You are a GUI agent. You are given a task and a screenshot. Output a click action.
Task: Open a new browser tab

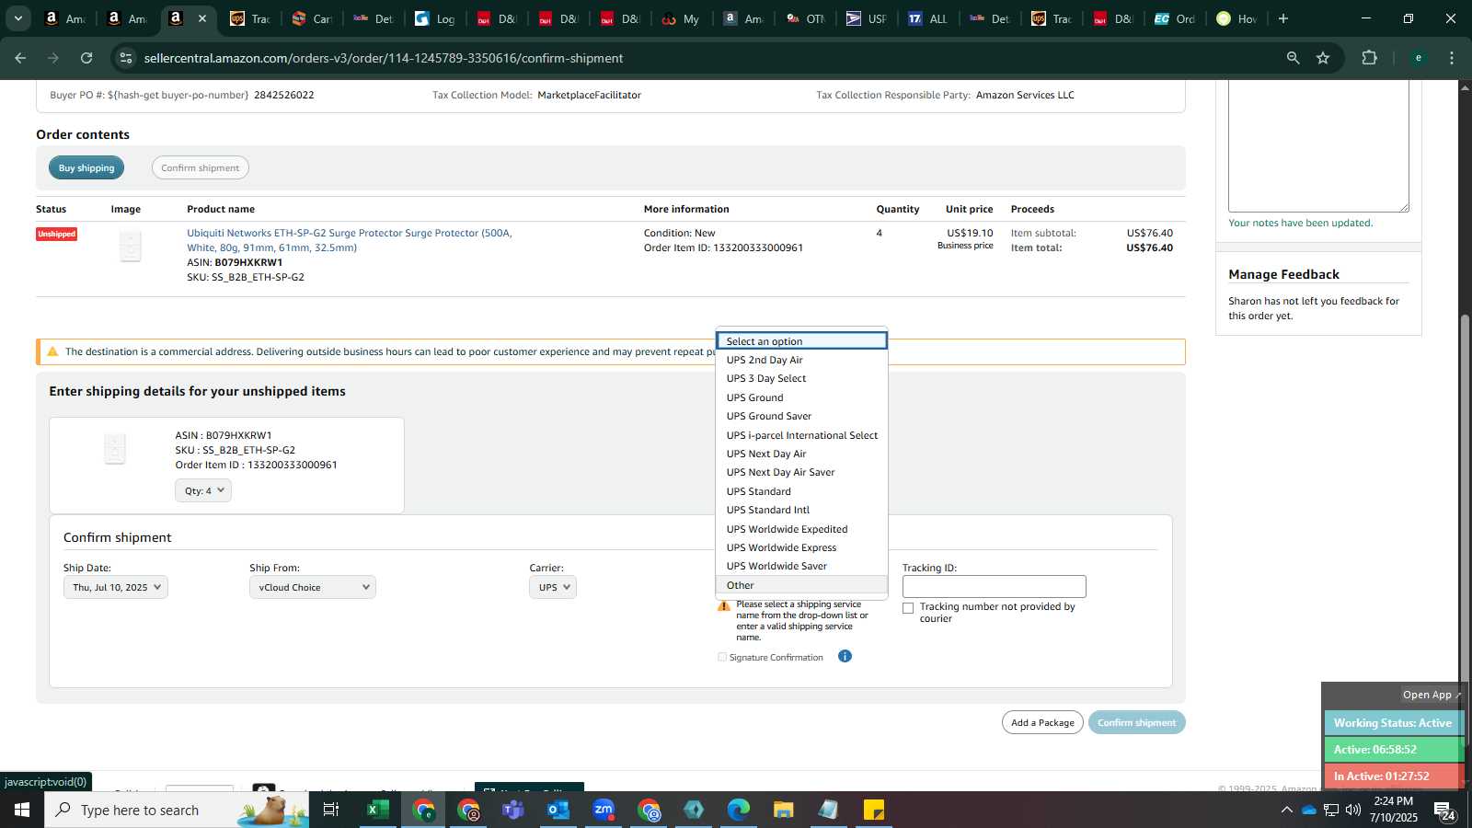(x=1283, y=18)
